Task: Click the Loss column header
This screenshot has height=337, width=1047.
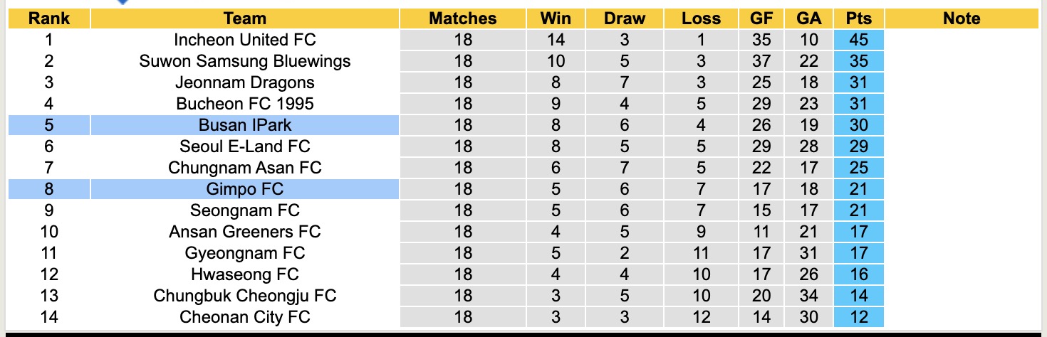Action: 701,18
